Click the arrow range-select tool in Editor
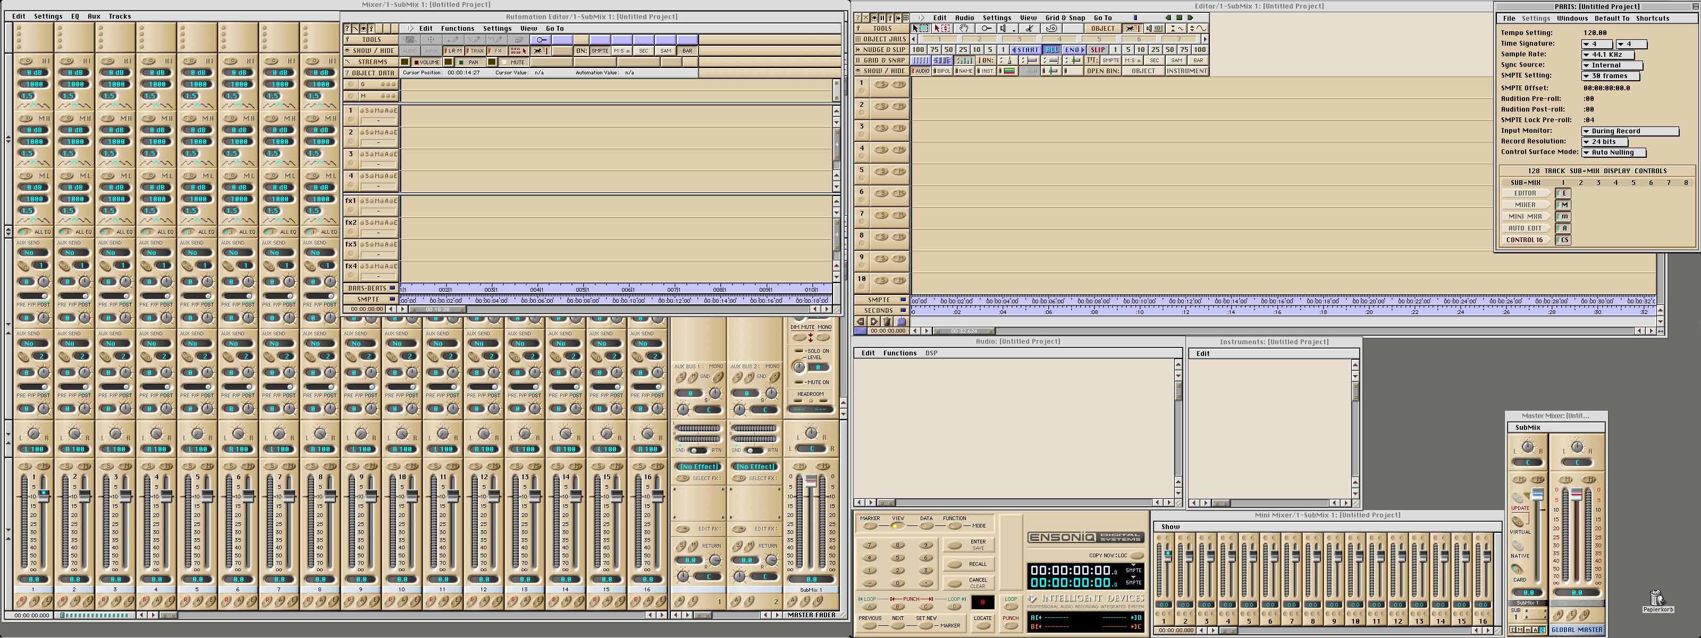This screenshot has height=638, width=1701. tap(942, 28)
